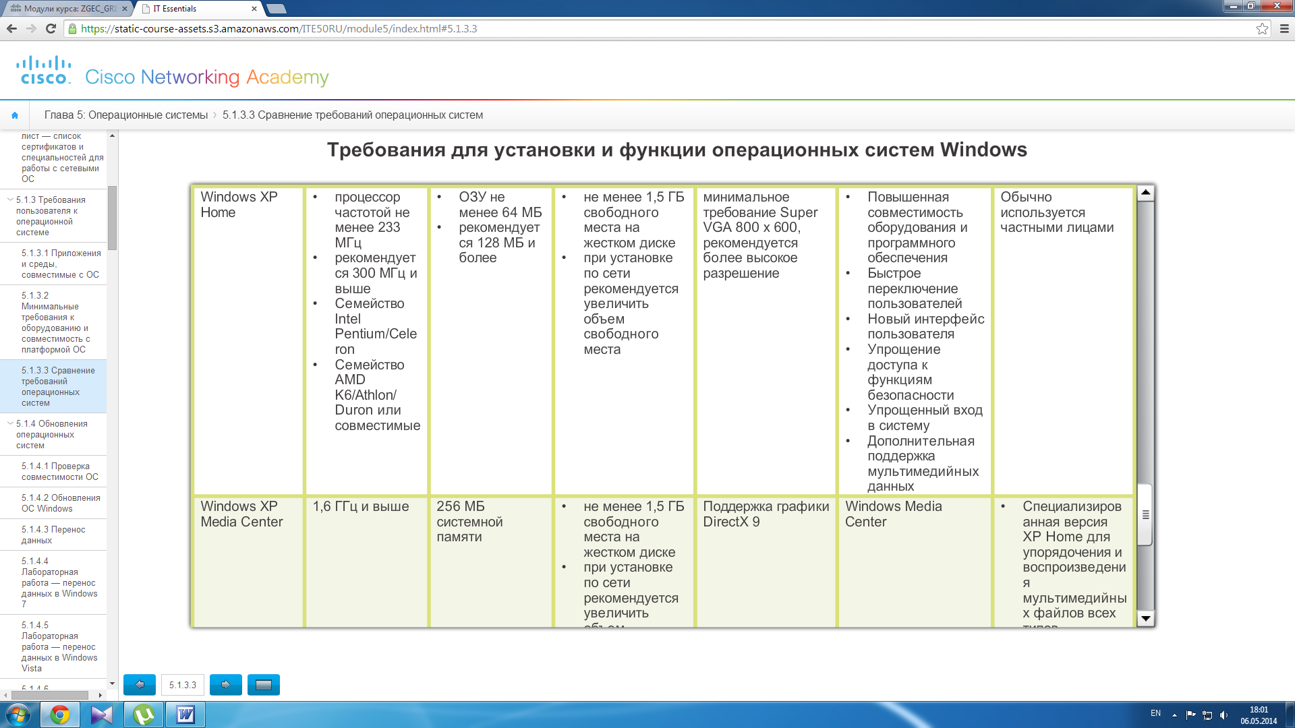This screenshot has height=728, width=1295.
Task: Advance to the next page with the blue right arrow
Action: (x=226, y=685)
